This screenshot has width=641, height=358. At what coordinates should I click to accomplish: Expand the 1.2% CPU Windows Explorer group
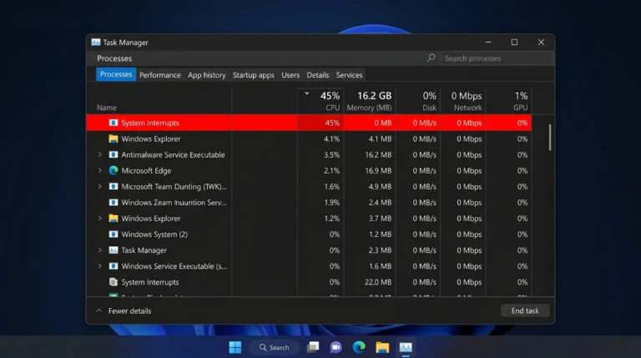tap(100, 219)
